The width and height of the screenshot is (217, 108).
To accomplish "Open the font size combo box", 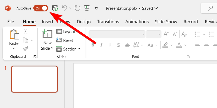I will [153, 34].
